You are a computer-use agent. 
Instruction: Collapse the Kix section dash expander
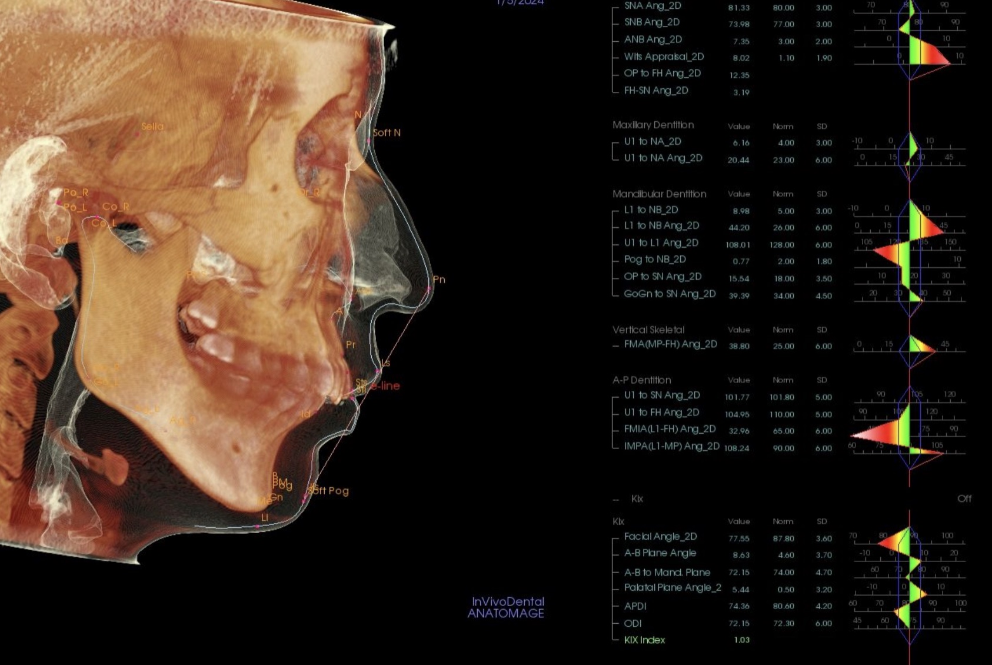pos(616,499)
